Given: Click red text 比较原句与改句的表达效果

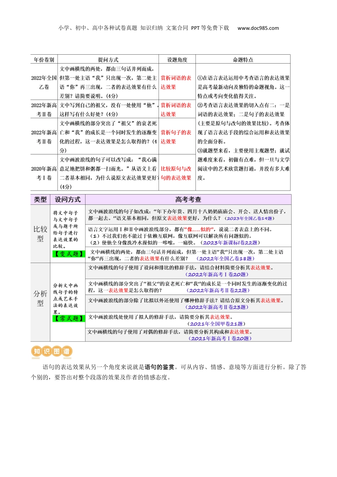Looking at the screenshot, I should coord(176,173).
